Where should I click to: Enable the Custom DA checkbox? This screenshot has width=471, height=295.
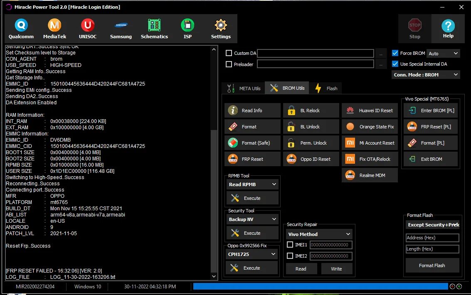pyautogui.click(x=229, y=53)
